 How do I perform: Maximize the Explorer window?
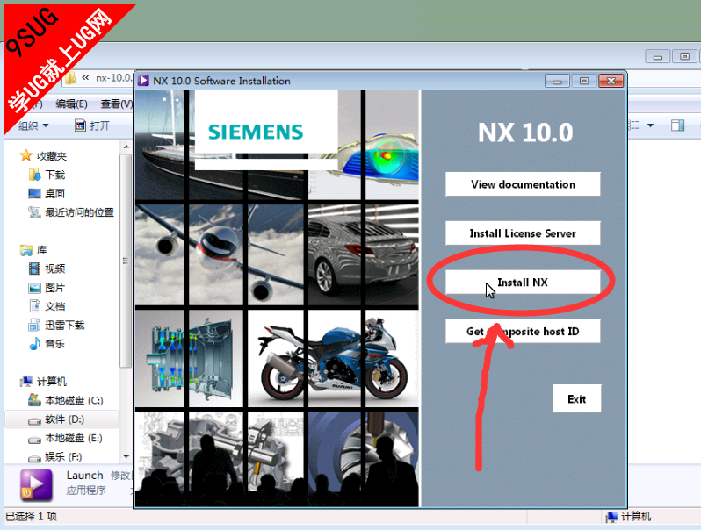click(684, 57)
